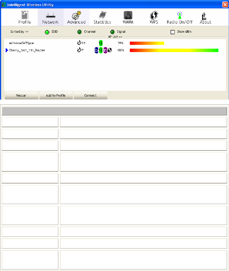
Task: Select the Cherry_test_11n_Router network
Action: coord(27,50)
